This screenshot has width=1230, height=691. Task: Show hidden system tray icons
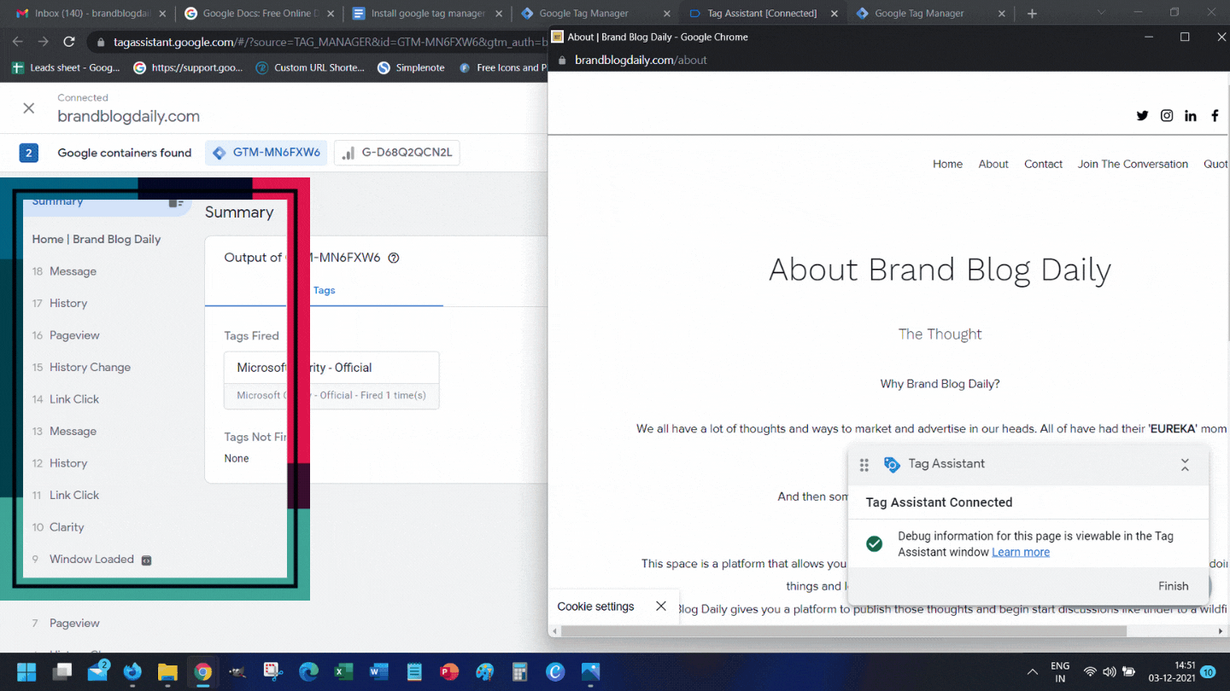tap(1032, 672)
